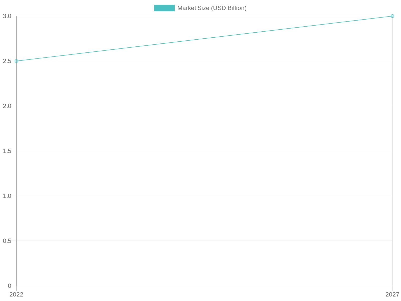Click the horizontal gridline at 1.0
401x301 pixels.
point(205,196)
